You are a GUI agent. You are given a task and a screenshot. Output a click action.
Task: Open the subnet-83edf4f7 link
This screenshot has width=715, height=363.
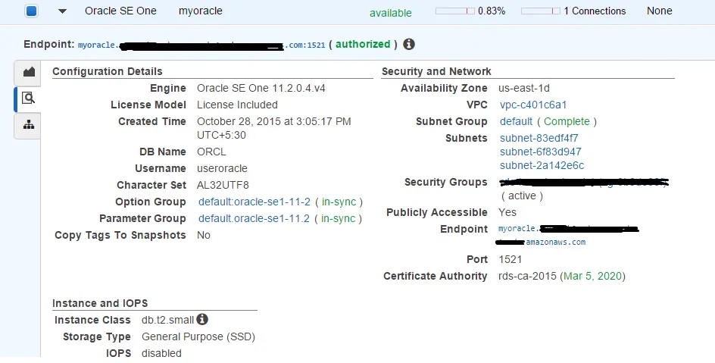539,138
